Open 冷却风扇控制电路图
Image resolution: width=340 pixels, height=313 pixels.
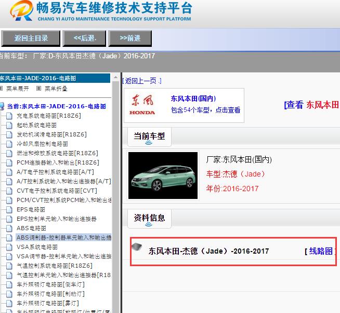click(x=42, y=144)
